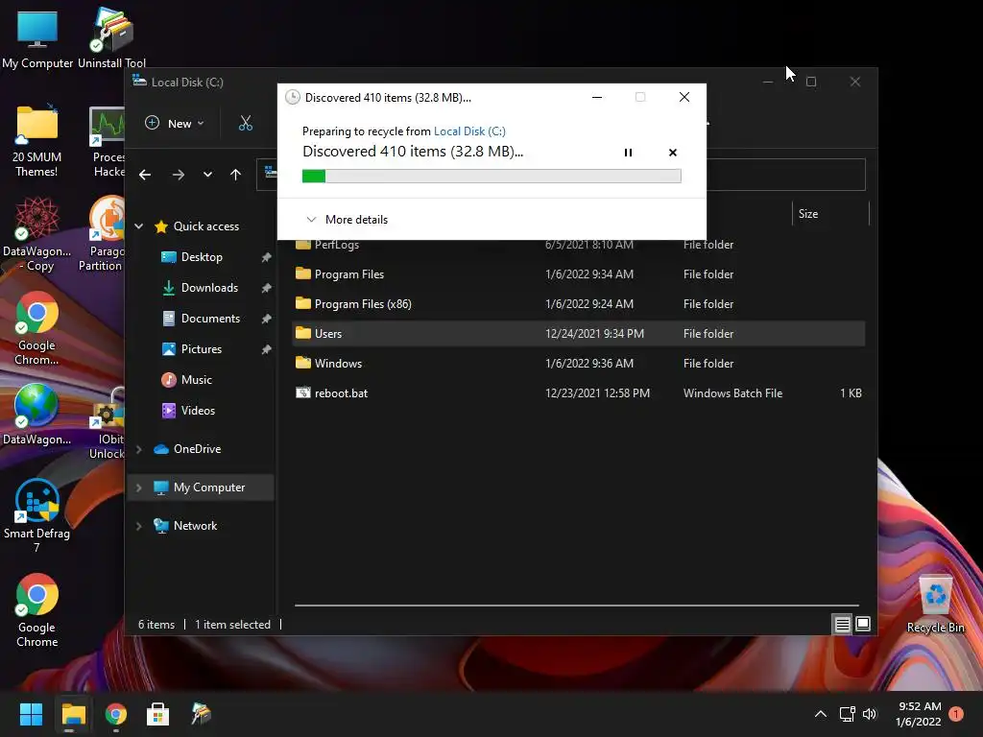Open the clock showing 9:52 AM

919,714
